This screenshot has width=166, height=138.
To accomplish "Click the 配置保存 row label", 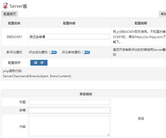I will pyautogui.click(x=14, y=63).
